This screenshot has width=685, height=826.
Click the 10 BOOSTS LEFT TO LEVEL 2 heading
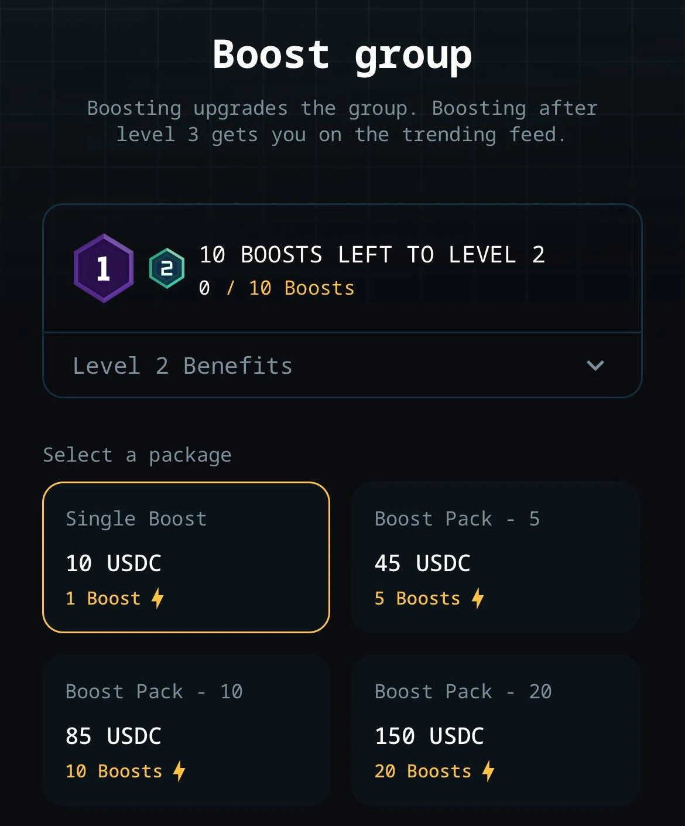[372, 254]
